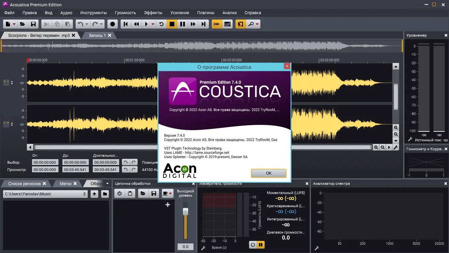449x253 pixels.
Task: Undo the last action
Action: click(x=80, y=24)
